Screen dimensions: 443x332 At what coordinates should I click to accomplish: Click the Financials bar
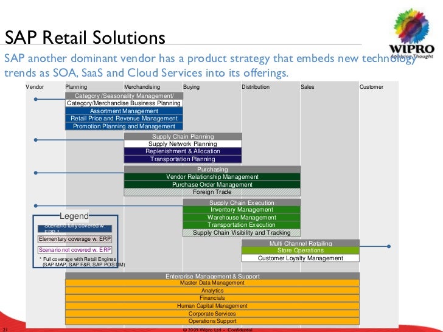tap(212, 298)
